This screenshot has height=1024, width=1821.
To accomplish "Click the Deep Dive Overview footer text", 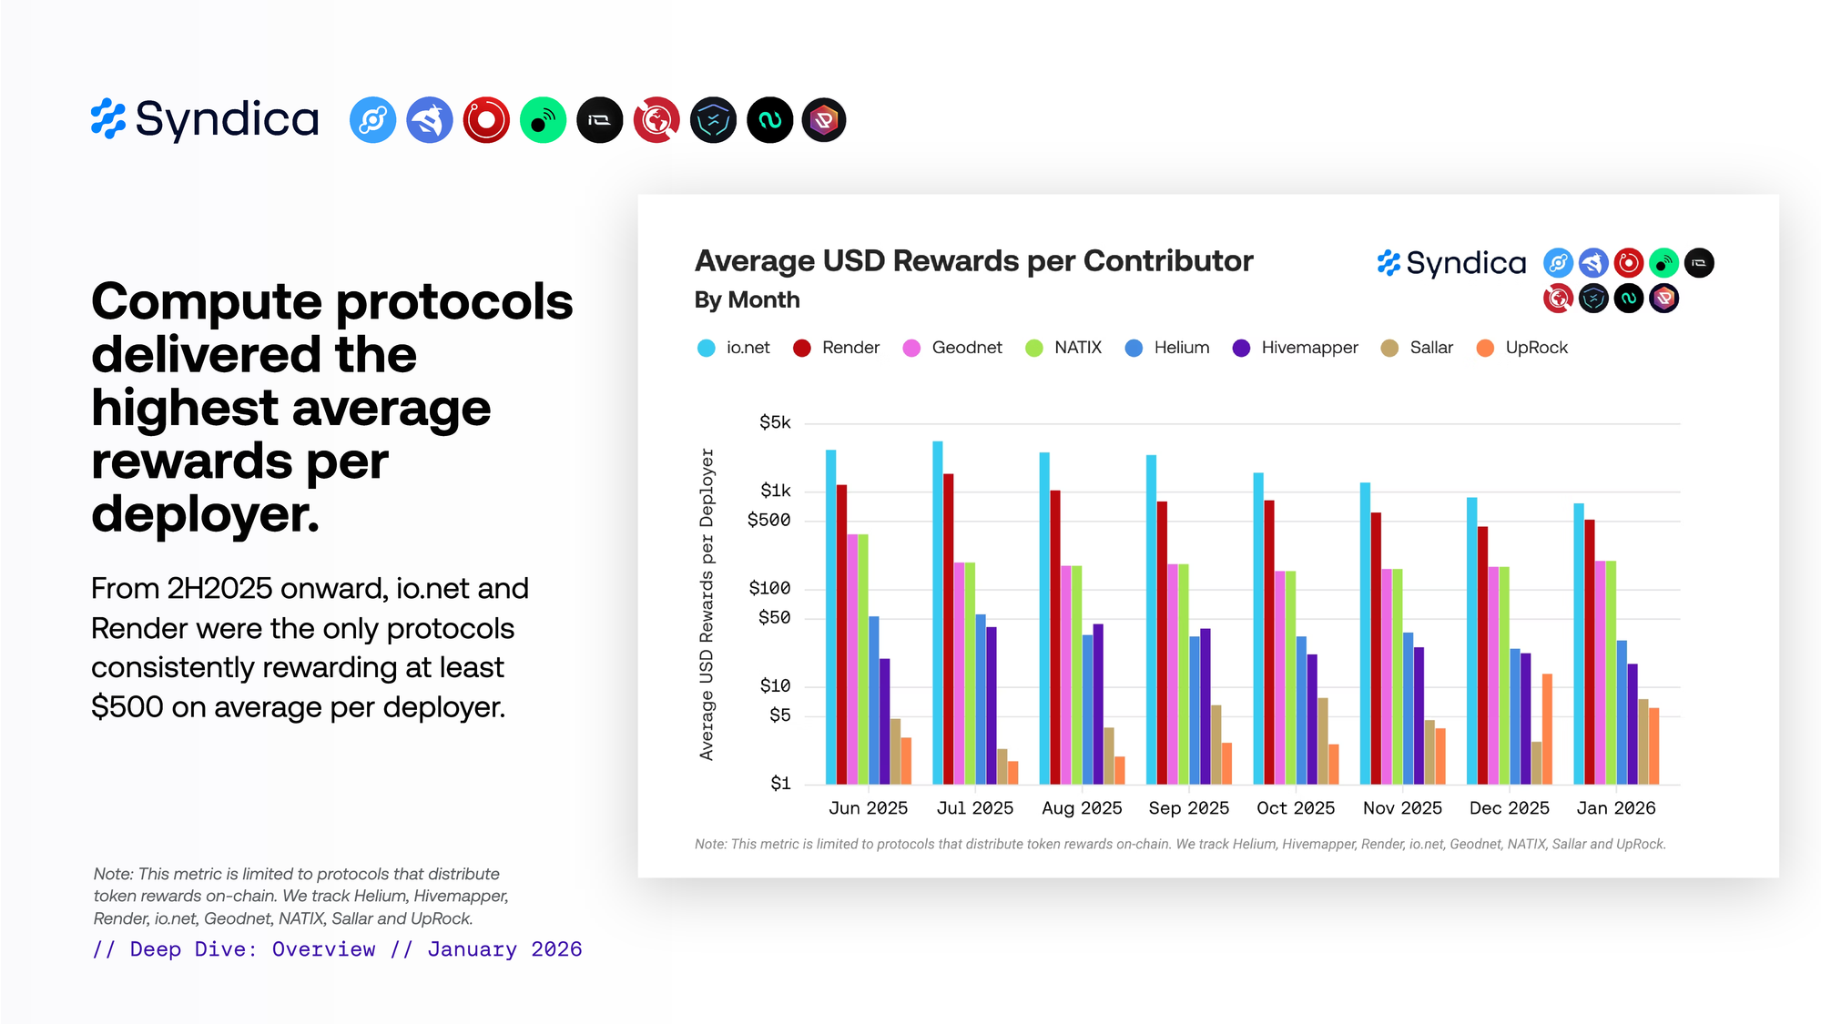I will (x=337, y=949).
